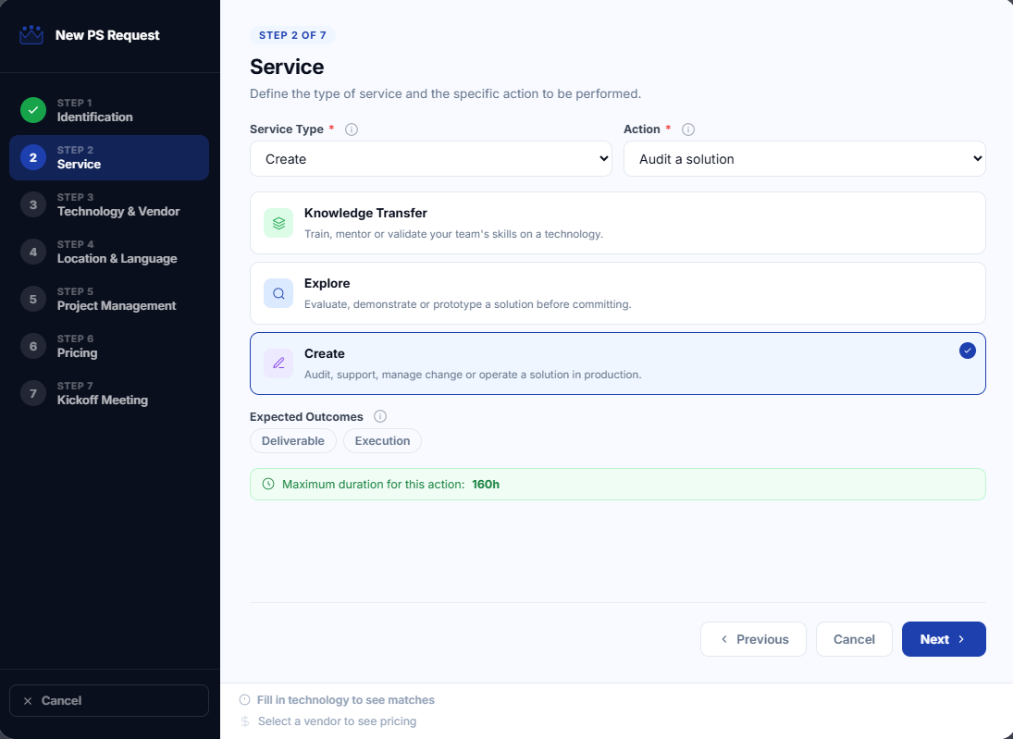Click the Create pencil icon

coord(278,363)
